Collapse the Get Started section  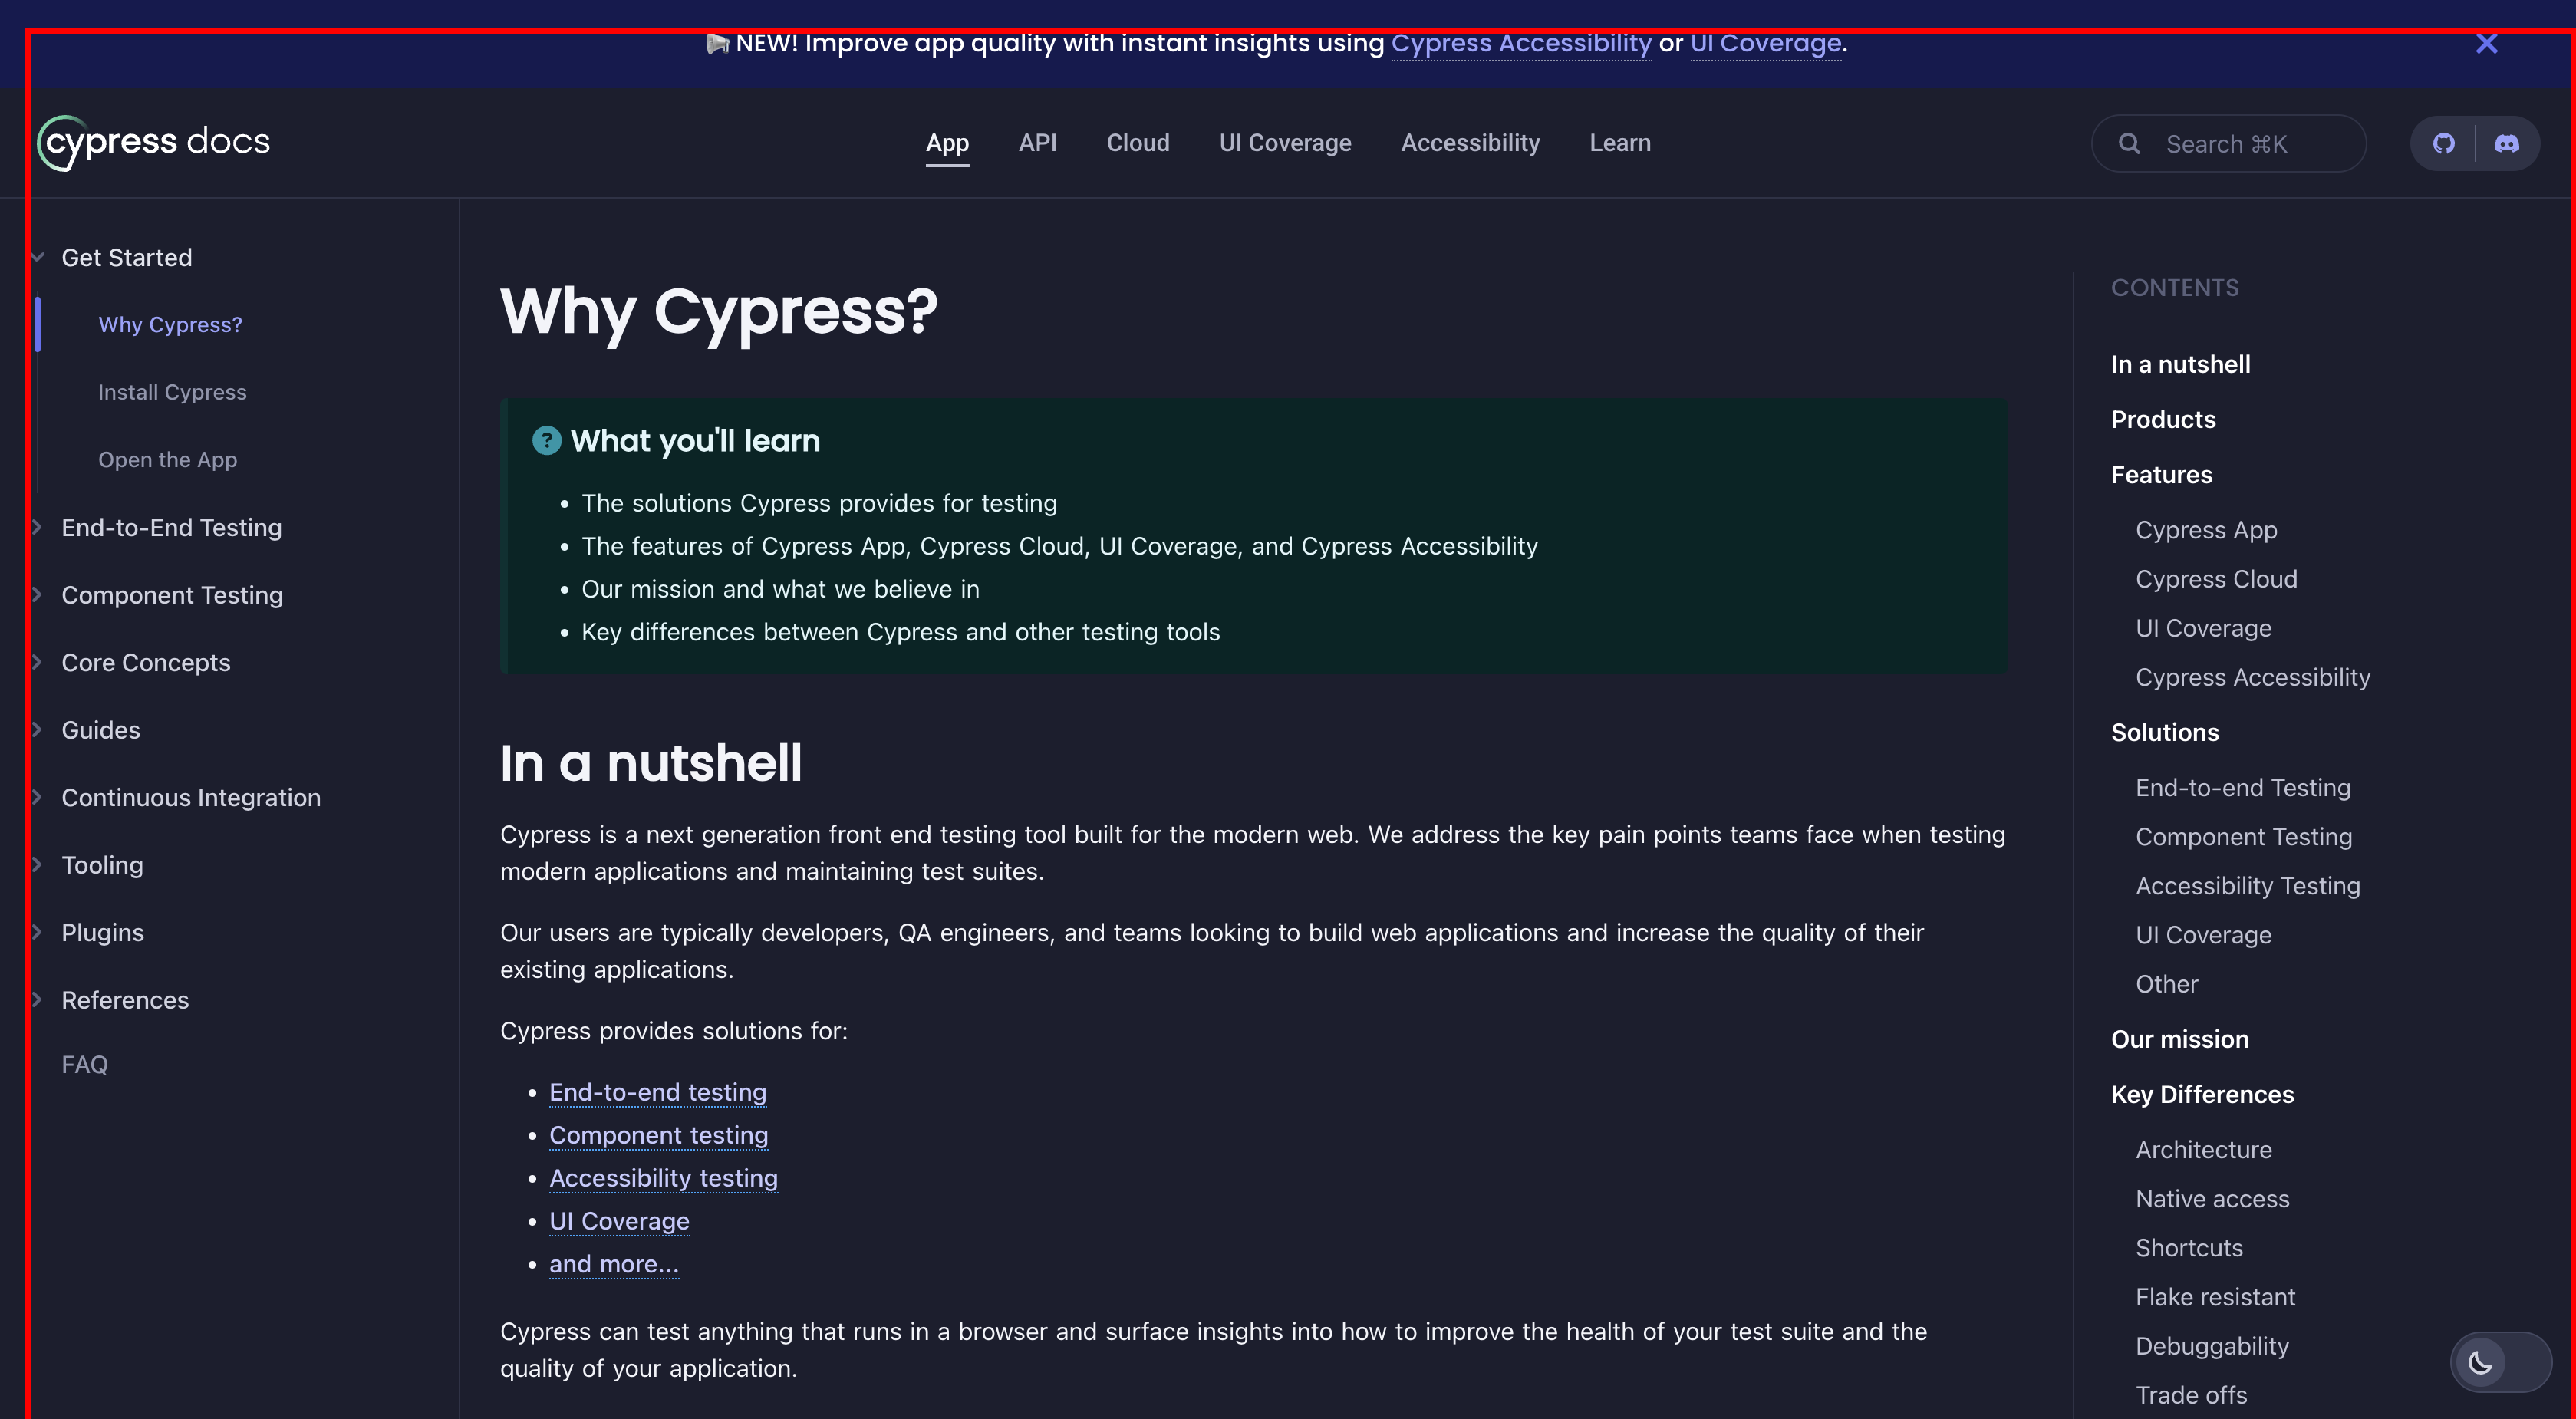click(x=38, y=258)
